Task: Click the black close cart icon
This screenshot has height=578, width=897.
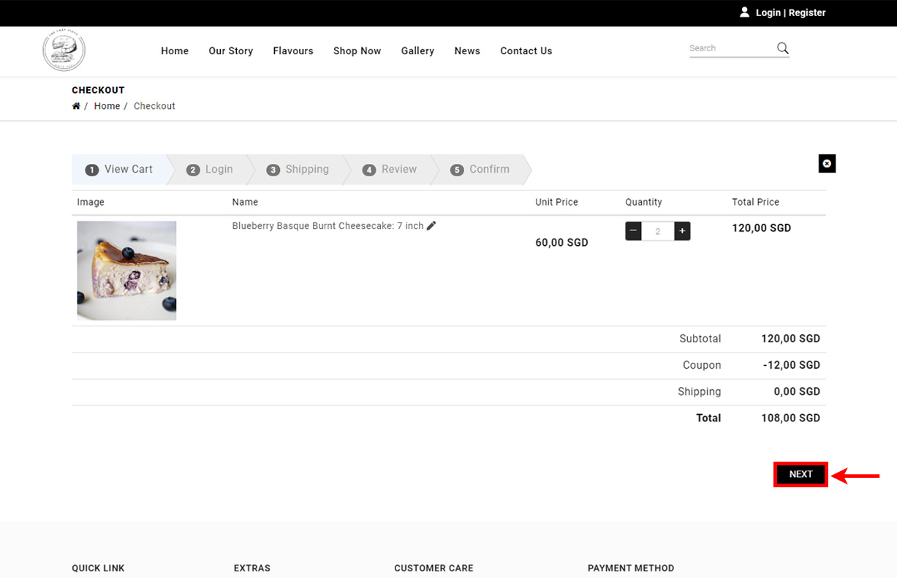Action: pos(827,164)
